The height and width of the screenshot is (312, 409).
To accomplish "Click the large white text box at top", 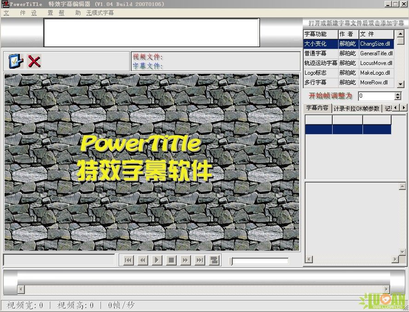I will [x=151, y=32].
